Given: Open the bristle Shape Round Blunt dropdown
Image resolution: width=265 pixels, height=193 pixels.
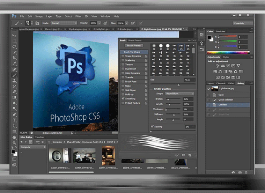Looking at the screenshot, I should (x=180, y=94).
